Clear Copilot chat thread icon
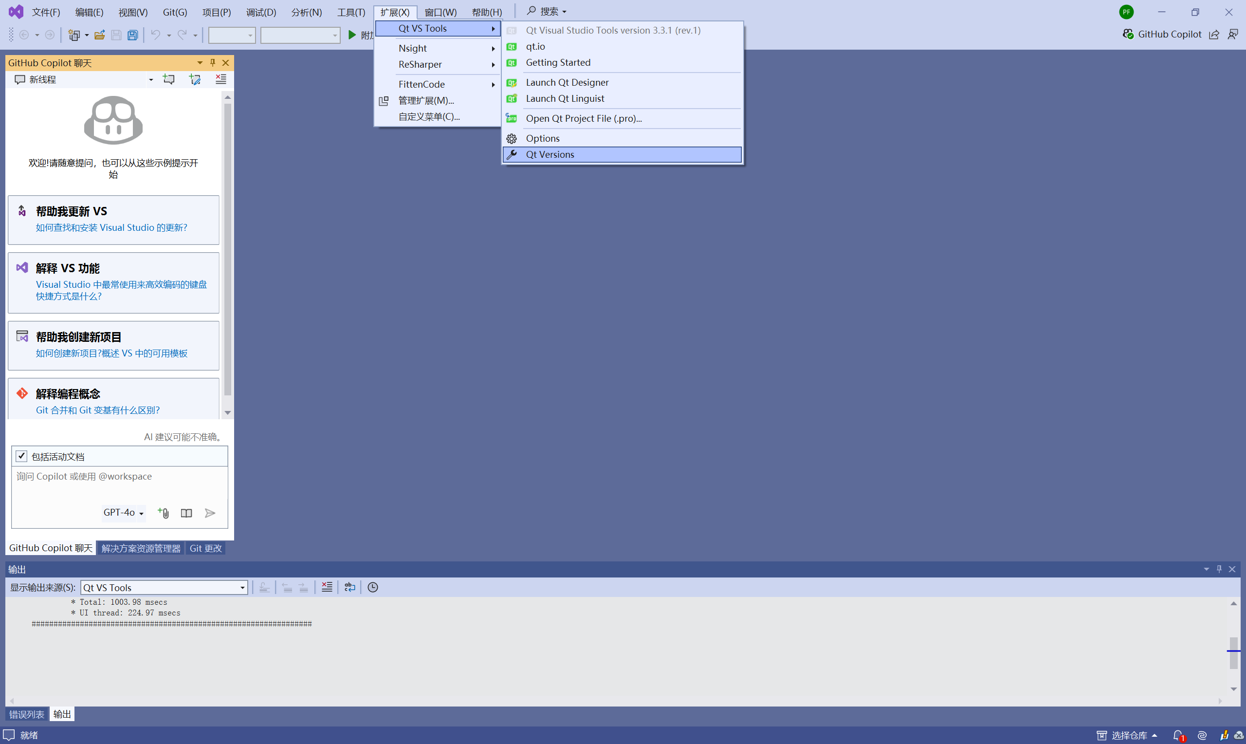Image resolution: width=1246 pixels, height=744 pixels. (x=221, y=79)
